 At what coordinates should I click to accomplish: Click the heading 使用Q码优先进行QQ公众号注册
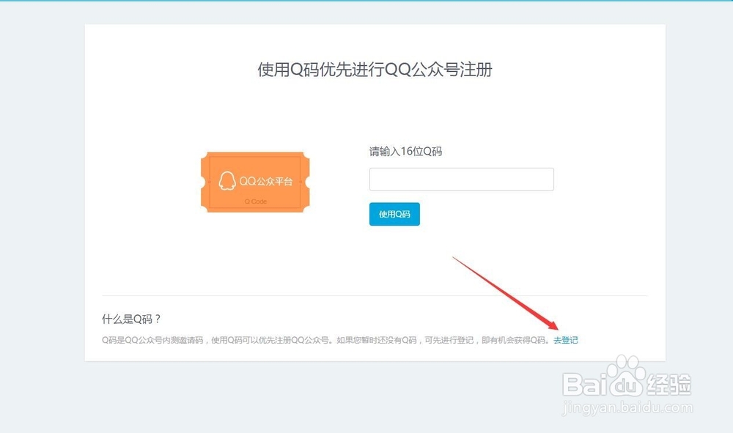pos(375,70)
